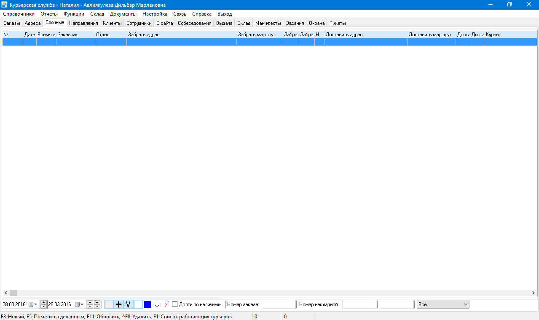Click the first 'Номер накладной' input field

(359, 304)
